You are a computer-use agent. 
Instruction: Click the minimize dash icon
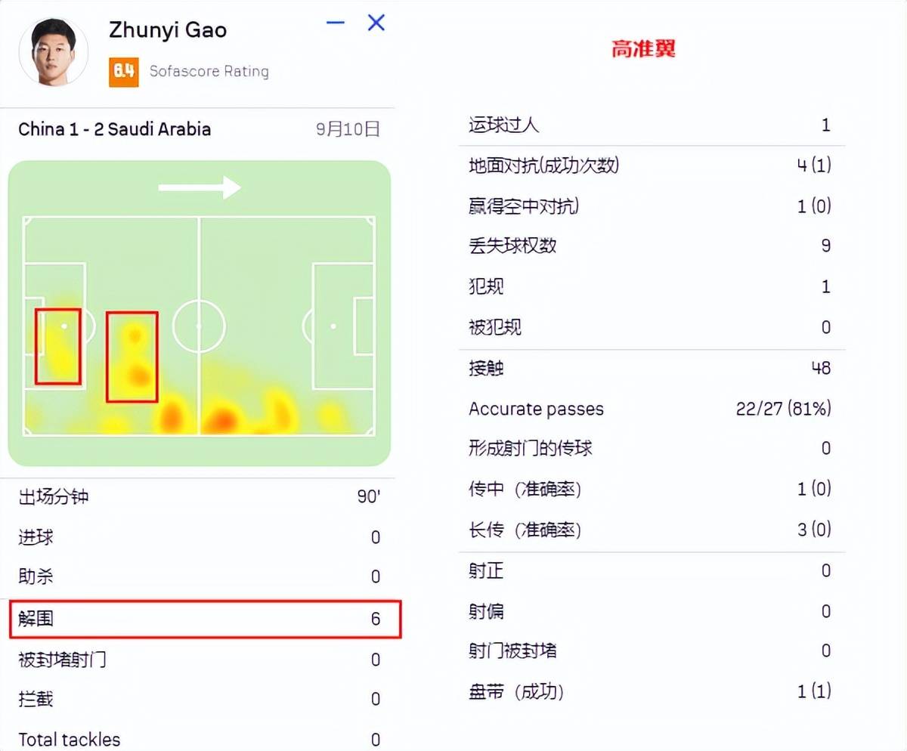coord(336,23)
